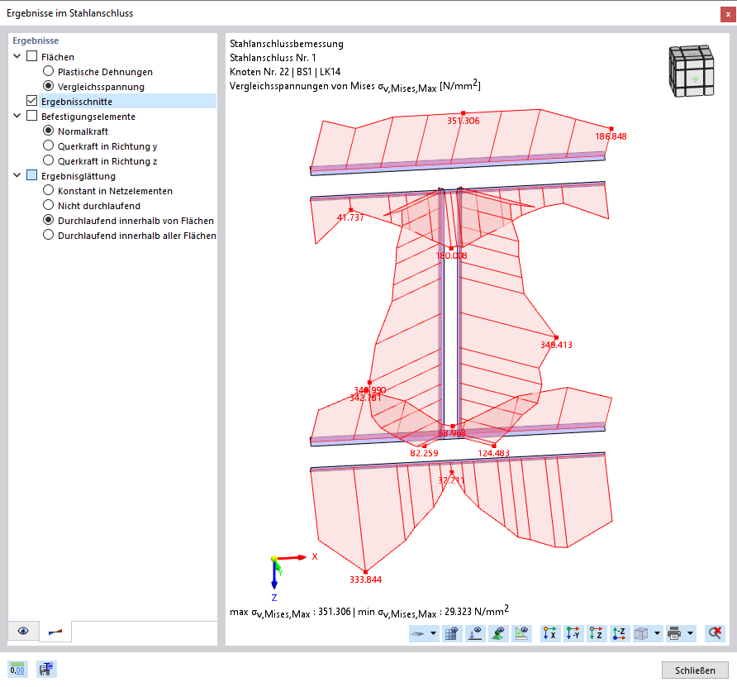Click the Ergebnisse panel heading
This screenshot has height=687, width=737.
point(36,41)
